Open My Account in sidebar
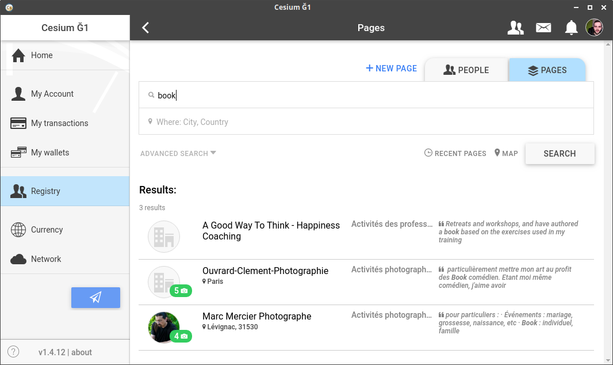This screenshot has width=613, height=365. point(65,94)
